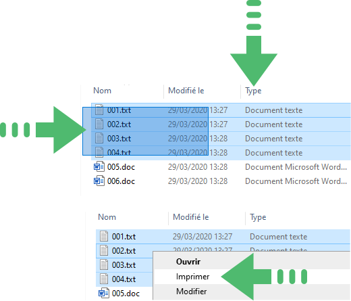This screenshot has width=351, height=301.
Task: Click the 004.txt file icon in lower list
Action: [x=104, y=279]
